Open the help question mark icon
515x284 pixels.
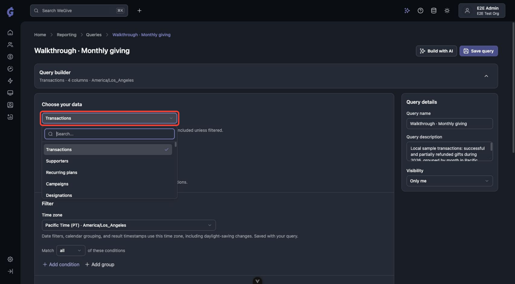pos(420,11)
